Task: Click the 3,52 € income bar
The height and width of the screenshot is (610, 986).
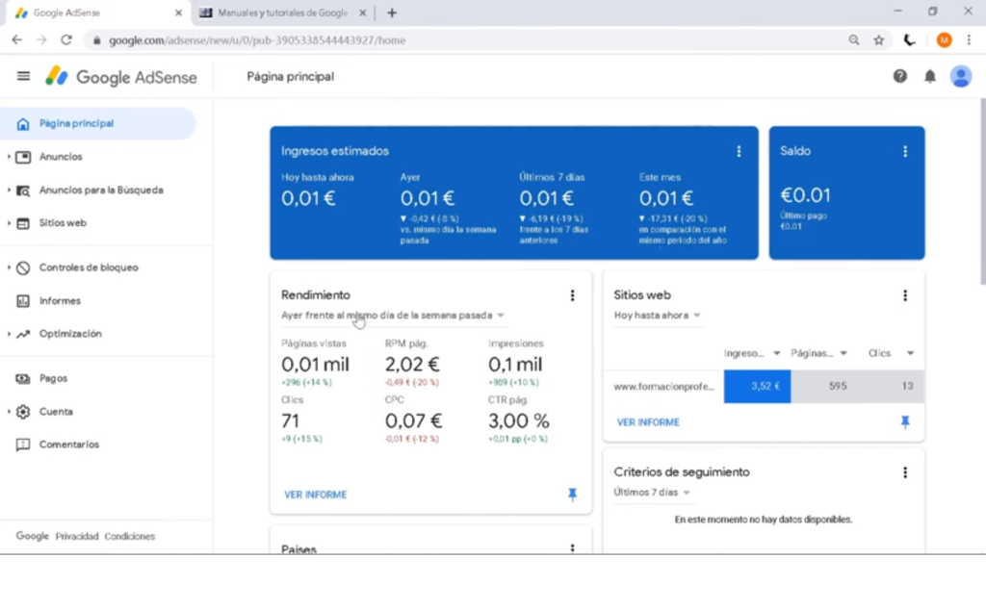Action: tap(757, 387)
